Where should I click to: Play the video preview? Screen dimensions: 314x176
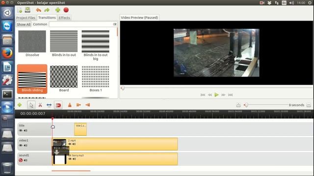[216, 94]
